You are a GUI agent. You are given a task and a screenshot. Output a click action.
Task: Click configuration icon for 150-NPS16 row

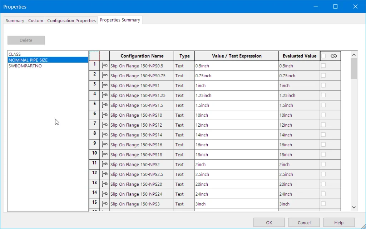click(x=104, y=145)
